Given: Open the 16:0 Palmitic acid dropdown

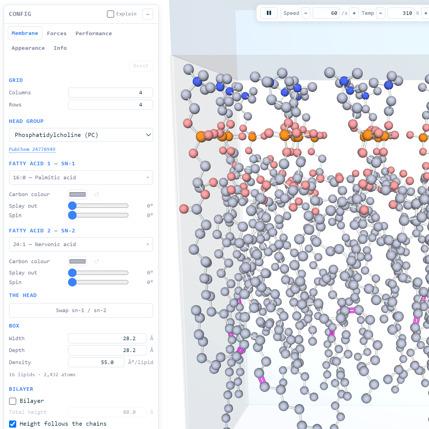Looking at the screenshot, I should point(81,178).
